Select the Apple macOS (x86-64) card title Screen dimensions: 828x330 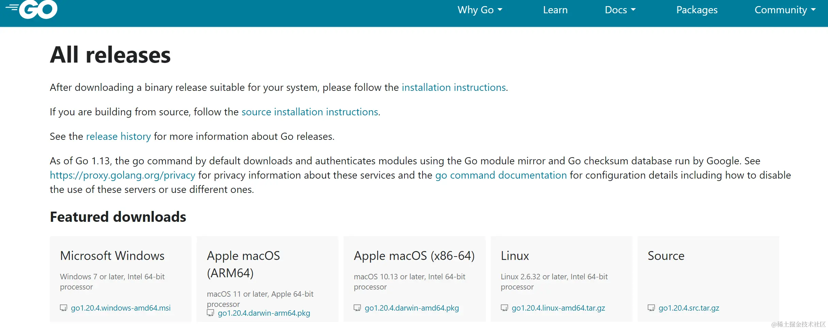[x=414, y=256]
